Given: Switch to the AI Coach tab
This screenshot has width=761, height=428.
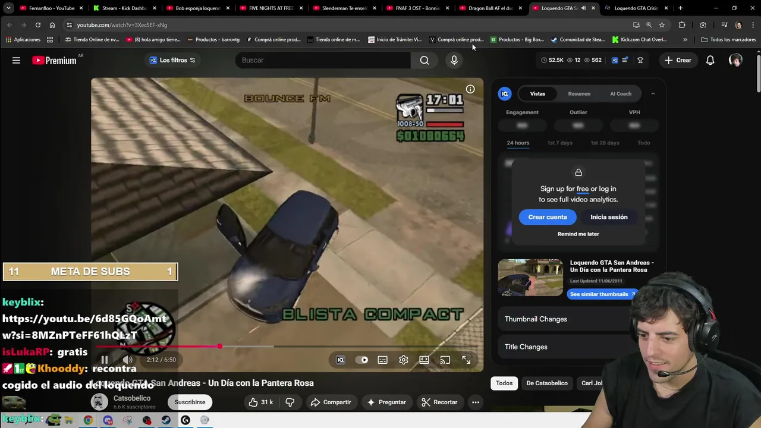Looking at the screenshot, I should pyautogui.click(x=621, y=94).
